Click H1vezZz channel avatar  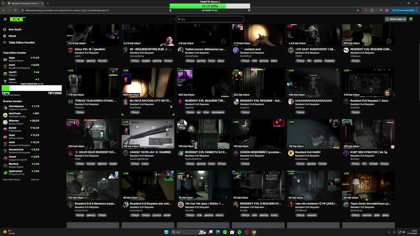pyautogui.click(x=70, y=102)
